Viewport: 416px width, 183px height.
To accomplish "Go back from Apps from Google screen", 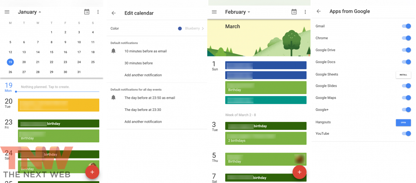I will (x=319, y=11).
